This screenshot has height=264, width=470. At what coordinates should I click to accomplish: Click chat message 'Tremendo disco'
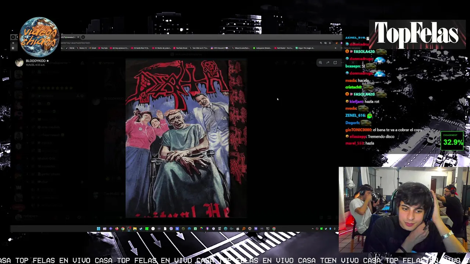click(x=380, y=136)
